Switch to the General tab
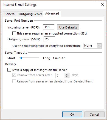 tap(10, 14)
